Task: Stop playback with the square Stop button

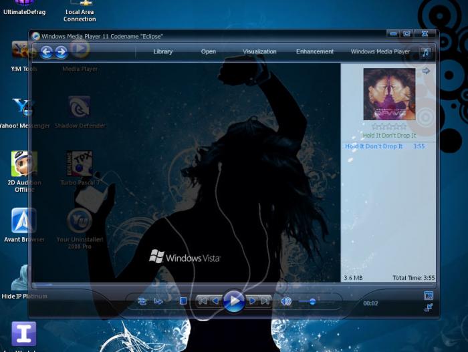Action: 183,301
